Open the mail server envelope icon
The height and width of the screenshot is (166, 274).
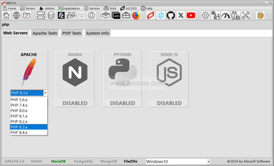click(71, 15)
